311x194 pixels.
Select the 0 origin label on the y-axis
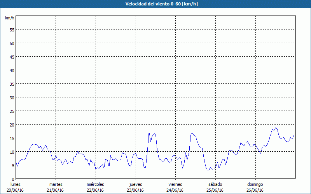13,179
